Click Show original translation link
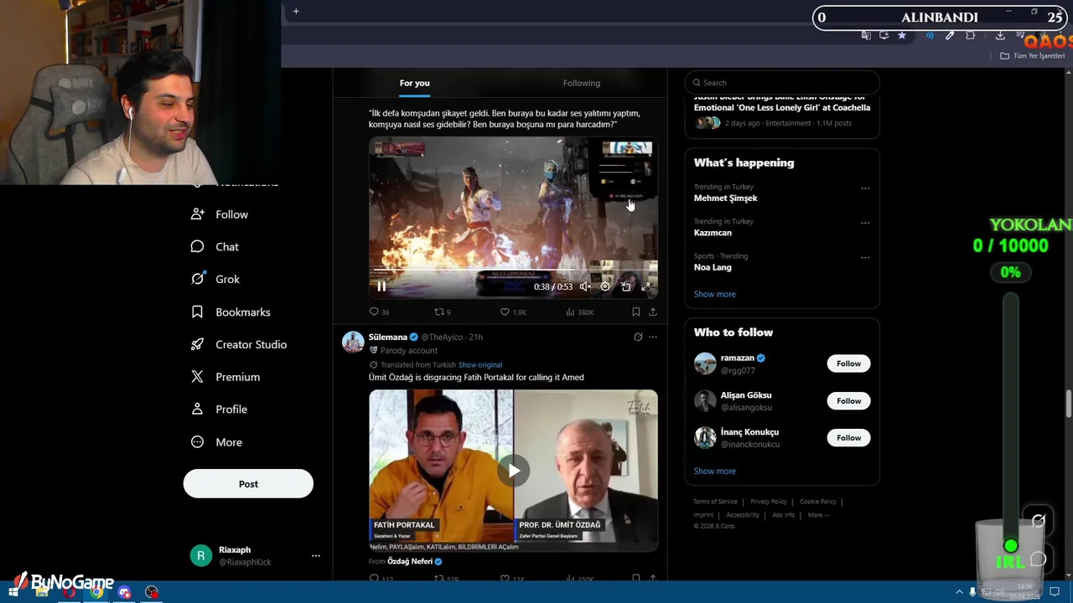 [x=480, y=365]
